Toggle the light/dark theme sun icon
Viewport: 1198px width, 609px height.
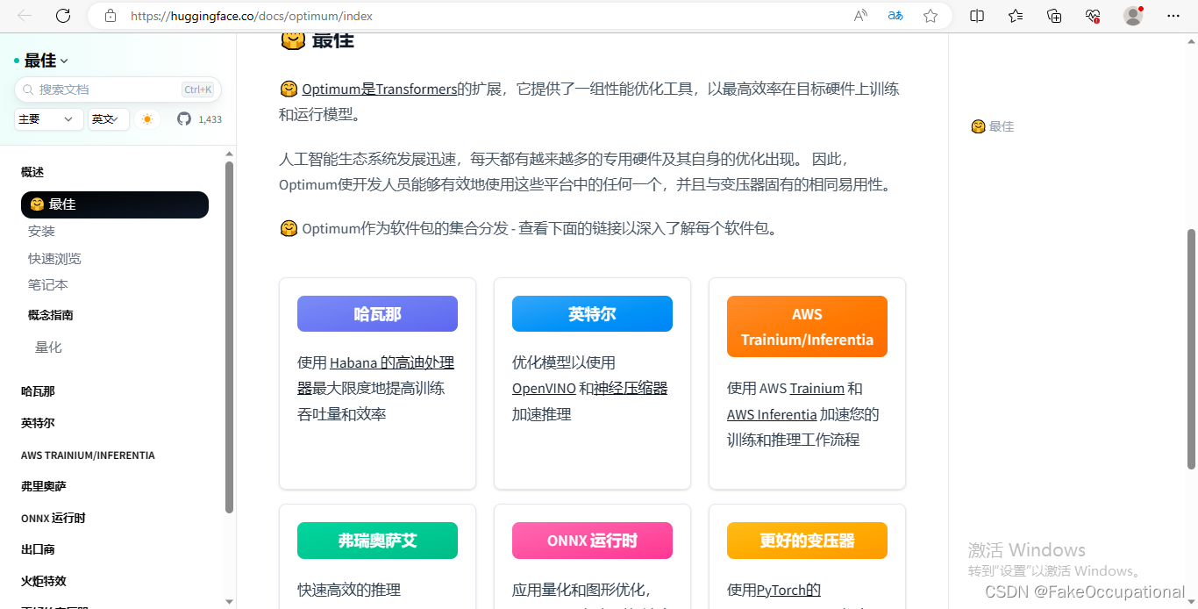pos(147,119)
